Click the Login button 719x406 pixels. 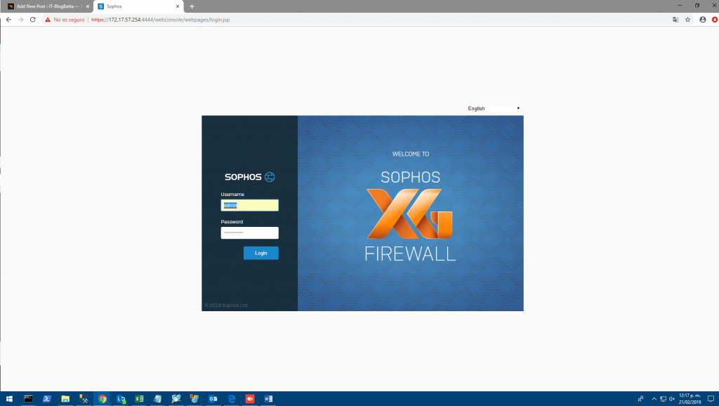[261, 254]
